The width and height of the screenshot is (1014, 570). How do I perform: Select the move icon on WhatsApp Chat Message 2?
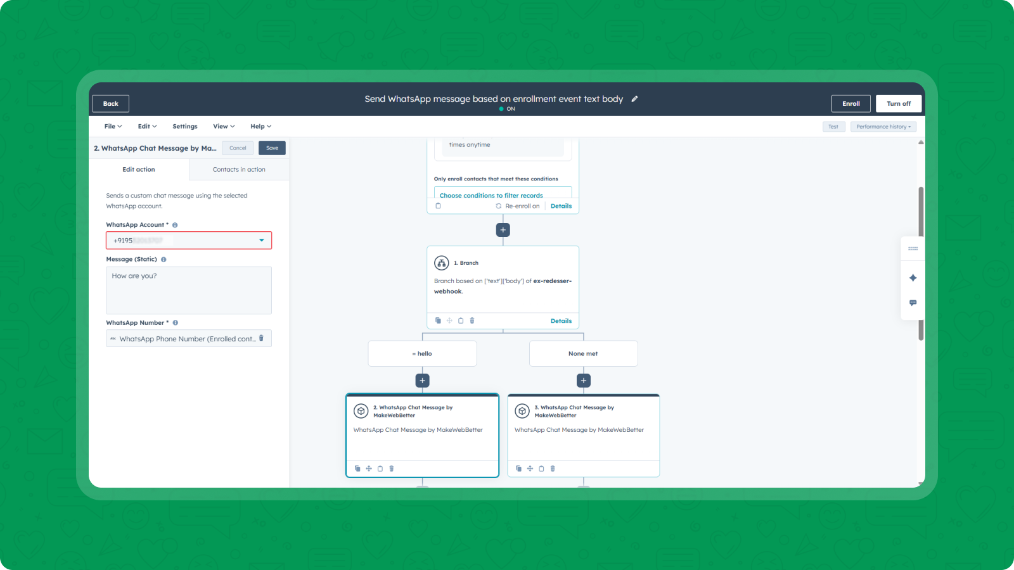point(369,469)
